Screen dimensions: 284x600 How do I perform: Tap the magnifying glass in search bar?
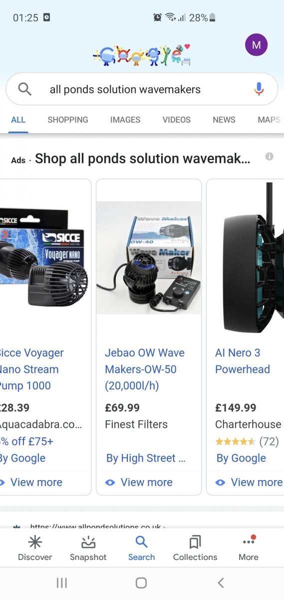[25, 89]
